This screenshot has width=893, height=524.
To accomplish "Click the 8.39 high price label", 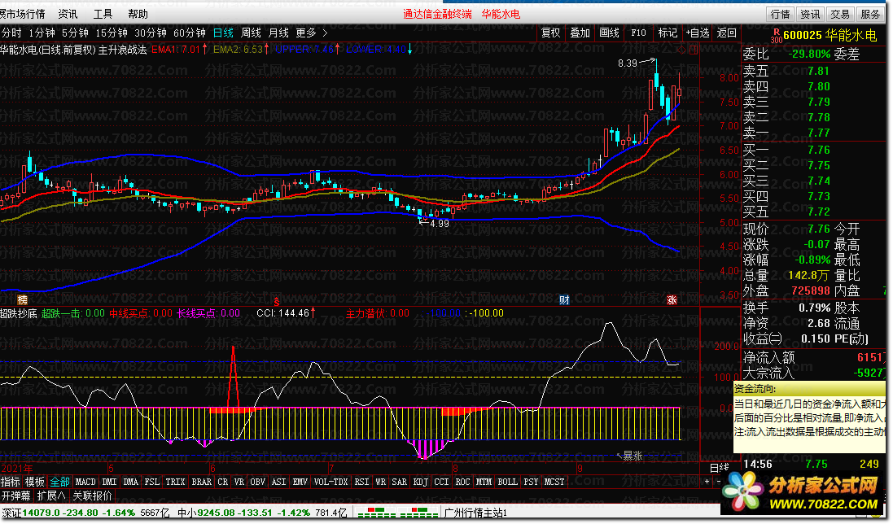I will coord(628,63).
